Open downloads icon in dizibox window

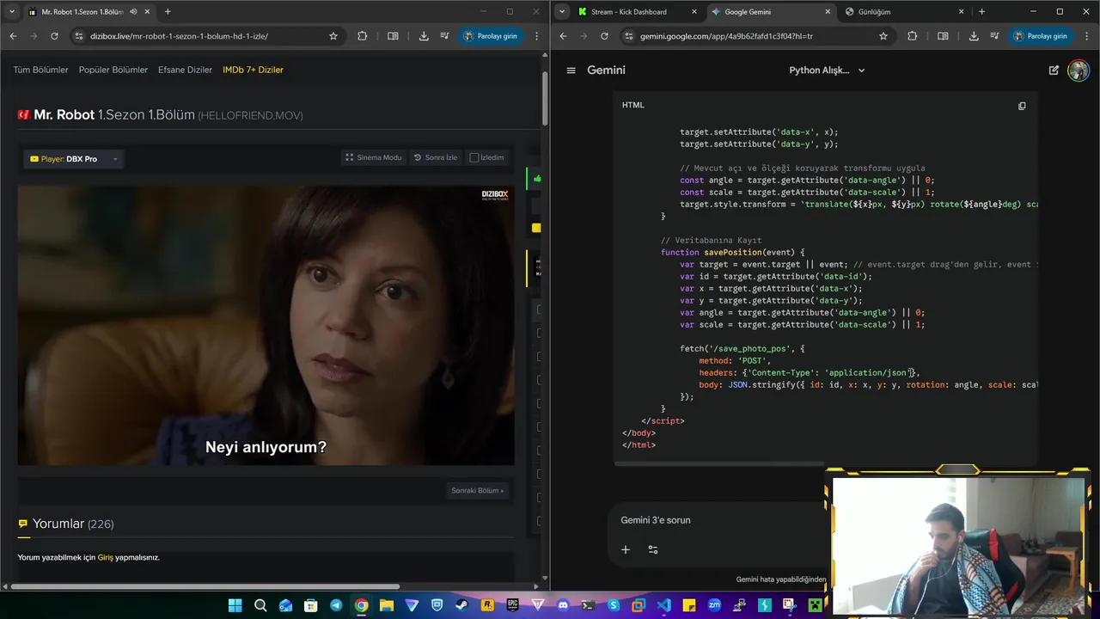[424, 36]
